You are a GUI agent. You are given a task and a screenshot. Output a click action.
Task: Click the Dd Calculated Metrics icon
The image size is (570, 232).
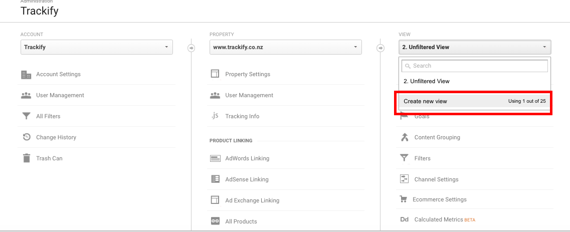pyautogui.click(x=404, y=219)
